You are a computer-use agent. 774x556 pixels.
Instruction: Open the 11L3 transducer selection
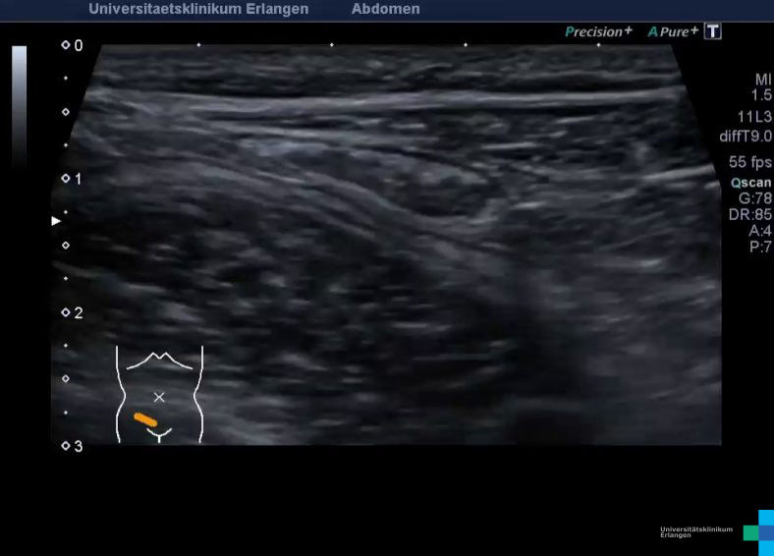(754, 117)
